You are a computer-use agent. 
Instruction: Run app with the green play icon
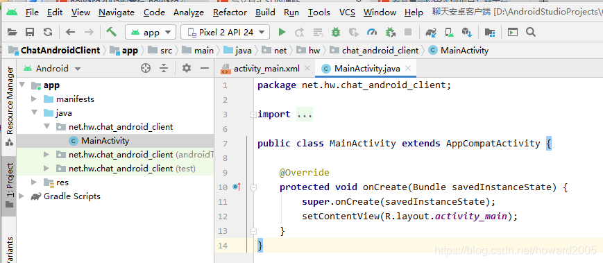point(282,33)
